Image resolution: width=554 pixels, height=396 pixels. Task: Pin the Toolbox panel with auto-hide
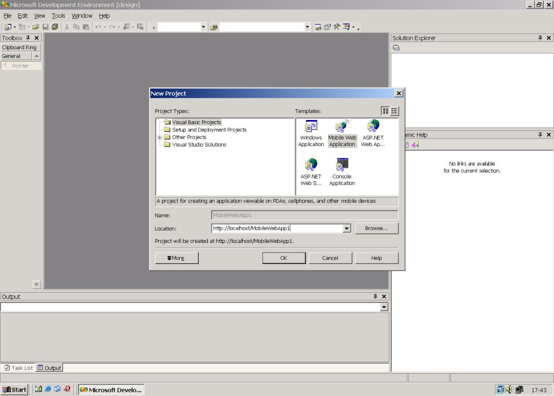pyautogui.click(x=28, y=38)
